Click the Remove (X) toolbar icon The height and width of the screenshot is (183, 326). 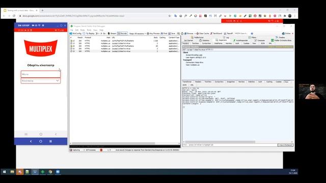tap(97, 34)
